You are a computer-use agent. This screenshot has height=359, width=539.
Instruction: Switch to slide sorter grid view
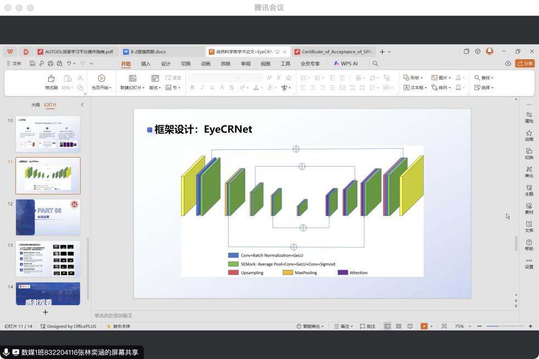tap(398, 326)
